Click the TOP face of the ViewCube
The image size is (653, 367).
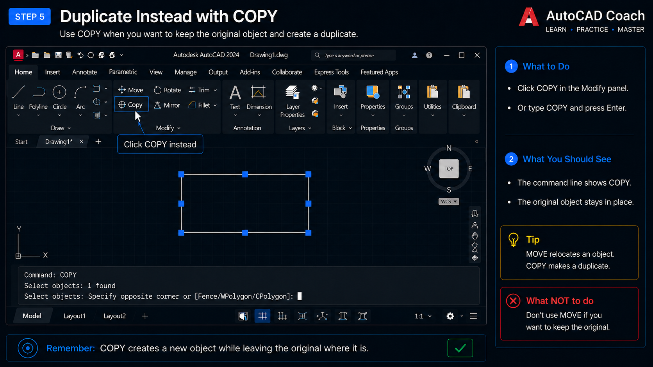tap(449, 169)
